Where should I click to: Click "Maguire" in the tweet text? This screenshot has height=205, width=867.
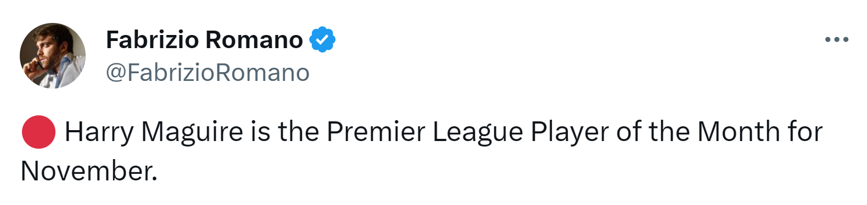pyautogui.click(x=192, y=132)
